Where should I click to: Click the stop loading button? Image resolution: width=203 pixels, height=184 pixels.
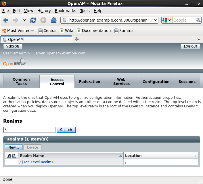[x=43, y=20]
